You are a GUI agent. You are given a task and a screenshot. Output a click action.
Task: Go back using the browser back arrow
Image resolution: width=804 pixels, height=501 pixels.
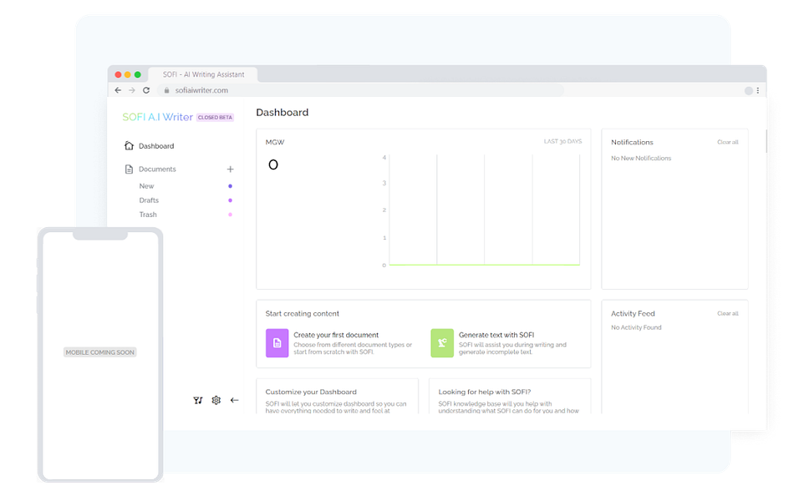coord(118,90)
